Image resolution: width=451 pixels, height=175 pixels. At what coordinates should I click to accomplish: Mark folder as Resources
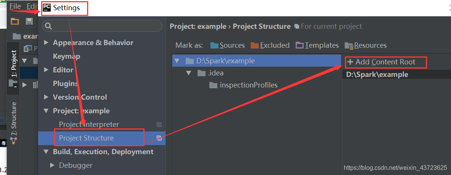click(365, 45)
